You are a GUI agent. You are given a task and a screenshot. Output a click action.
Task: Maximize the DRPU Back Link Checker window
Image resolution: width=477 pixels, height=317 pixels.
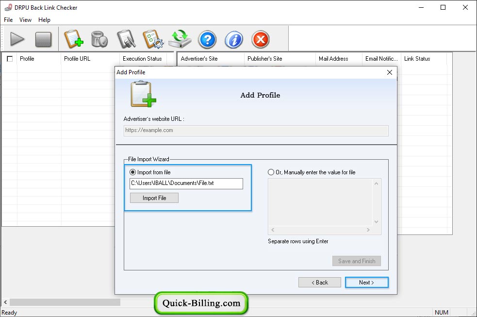(x=443, y=7)
